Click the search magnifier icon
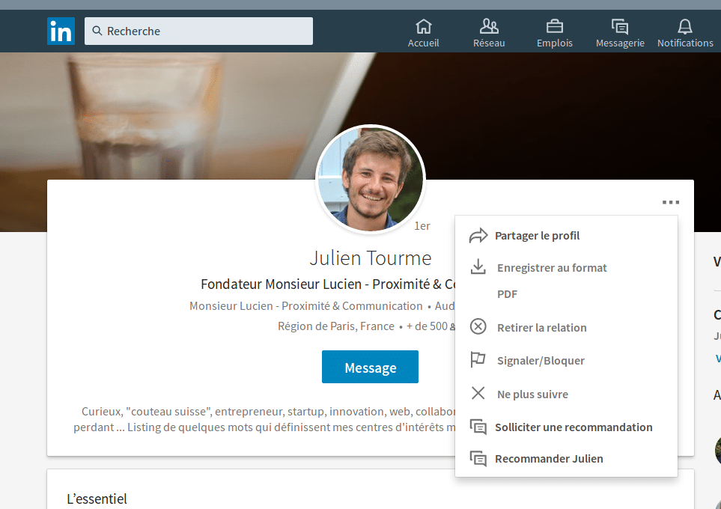This screenshot has width=721, height=509. pyautogui.click(x=97, y=31)
